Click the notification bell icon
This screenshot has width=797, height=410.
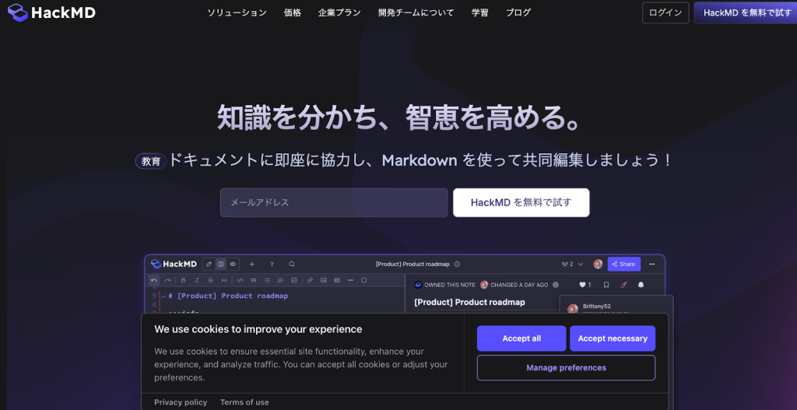pos(641,285)
